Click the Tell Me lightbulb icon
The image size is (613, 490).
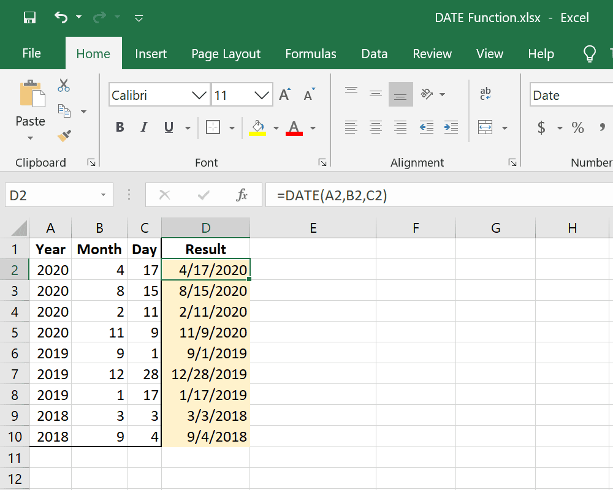[x=590, y=53]
